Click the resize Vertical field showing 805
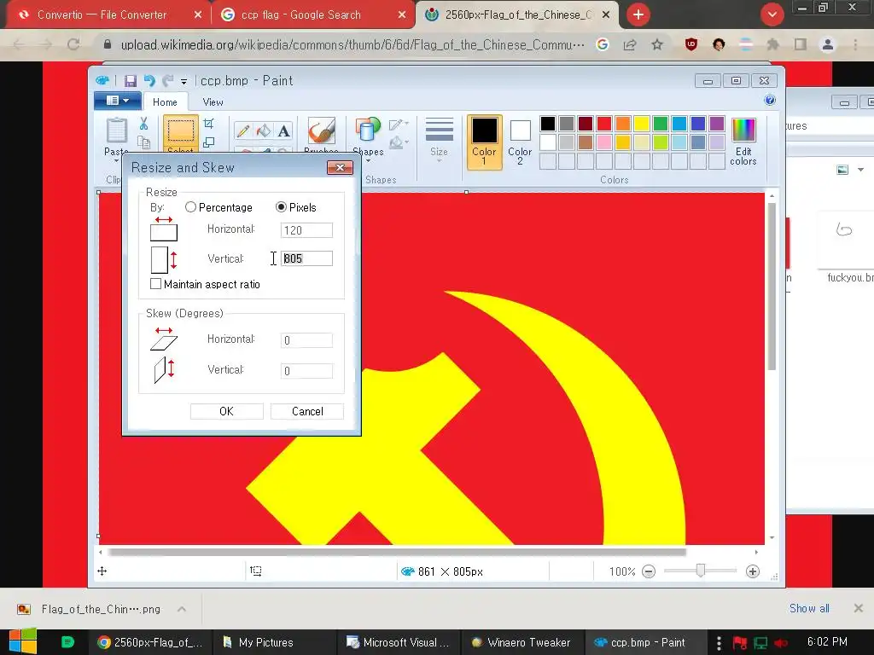This screenshot has width=874, height=655. click(306, 258)
